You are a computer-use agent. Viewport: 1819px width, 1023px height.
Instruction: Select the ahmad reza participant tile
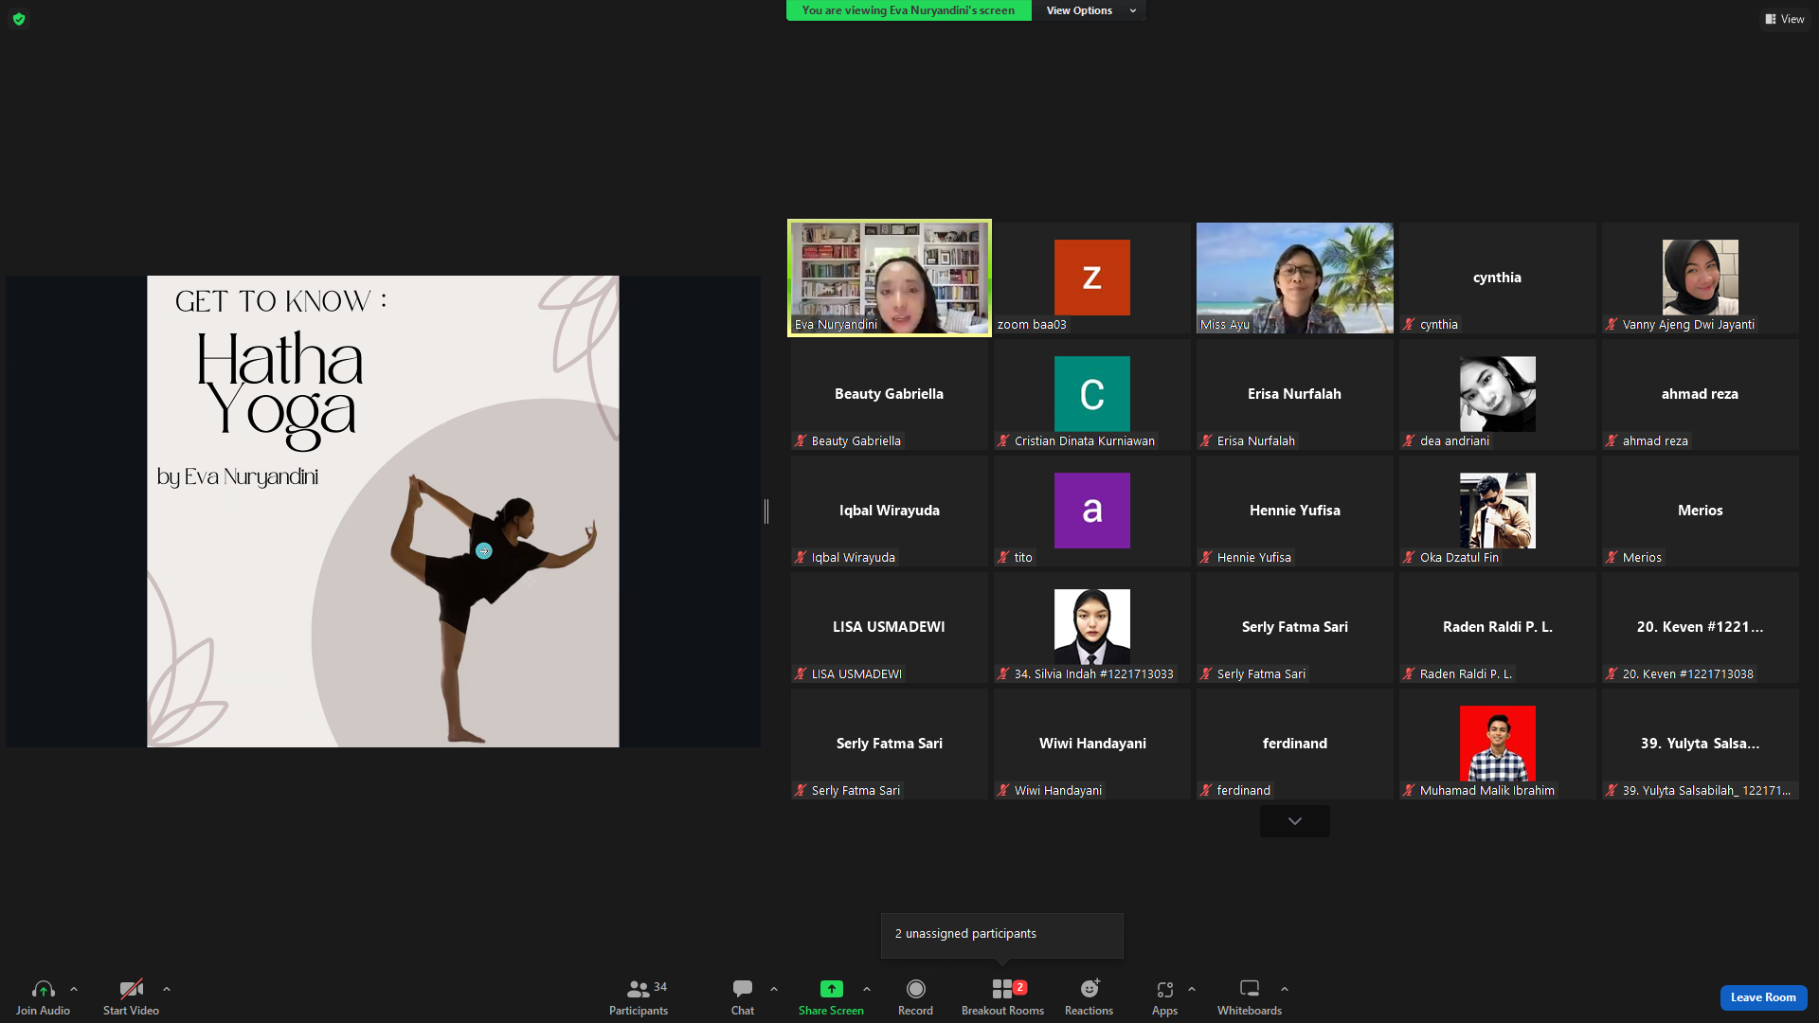coord(1701,394)
